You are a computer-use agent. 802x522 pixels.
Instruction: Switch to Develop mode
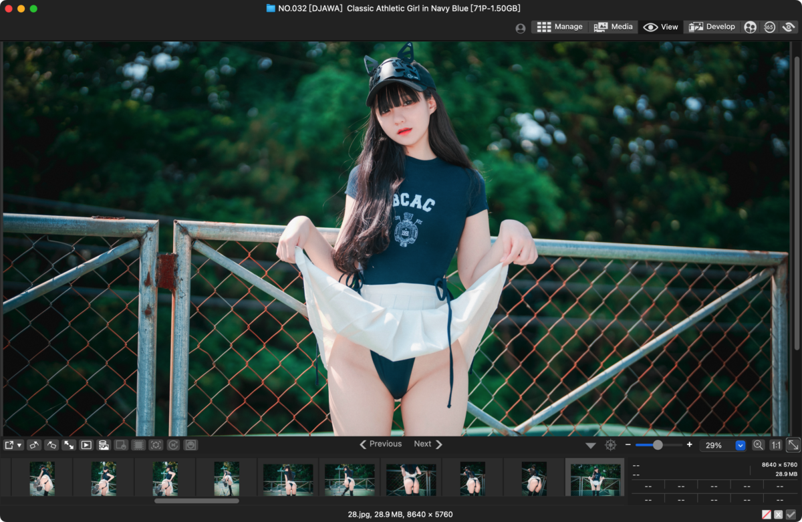(x=712, y=27)
